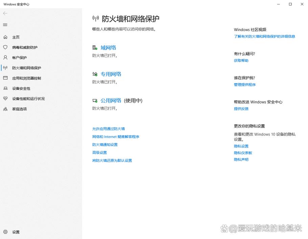Click 帮助改进 Windows 安全中心 heading
The height and width of the screenshot is (239, 308).
pyautogui.click(x=258, y=102)
